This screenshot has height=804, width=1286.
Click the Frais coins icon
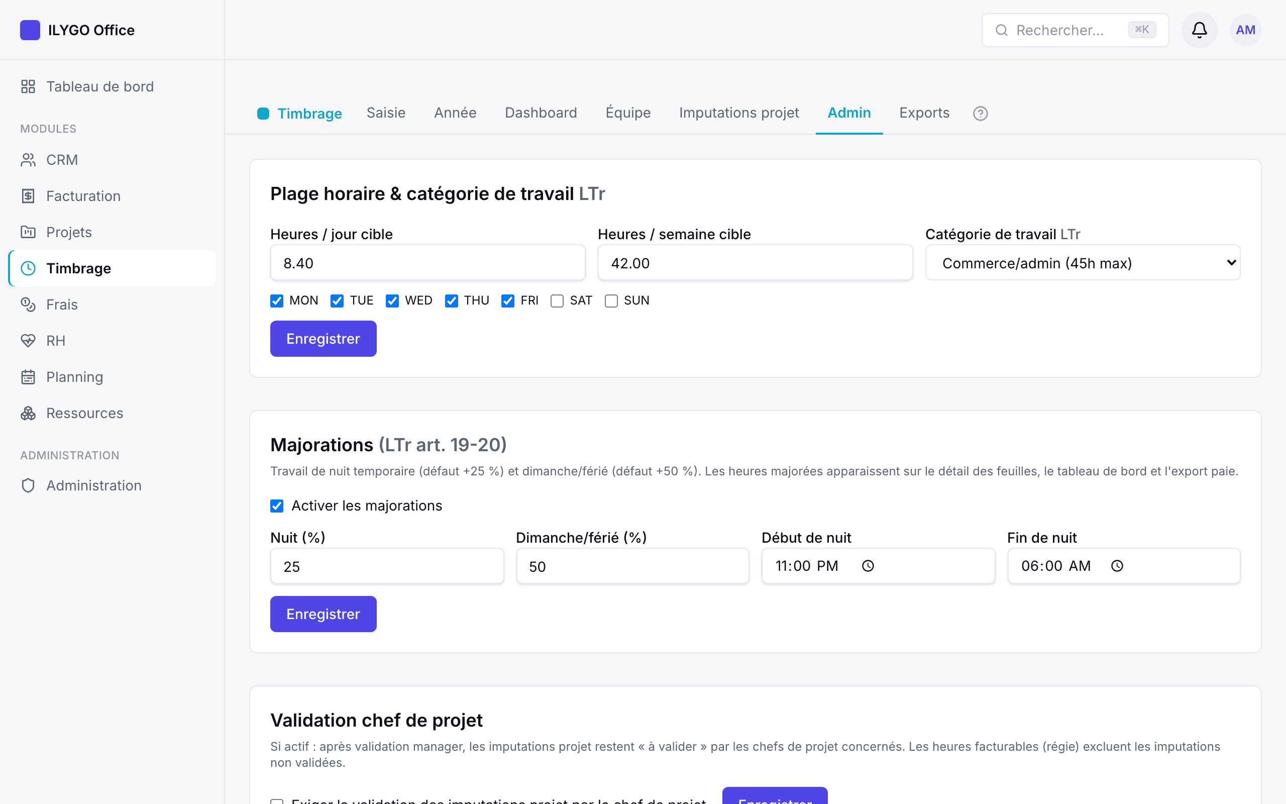pyautogui.click(x=28, y=304)
